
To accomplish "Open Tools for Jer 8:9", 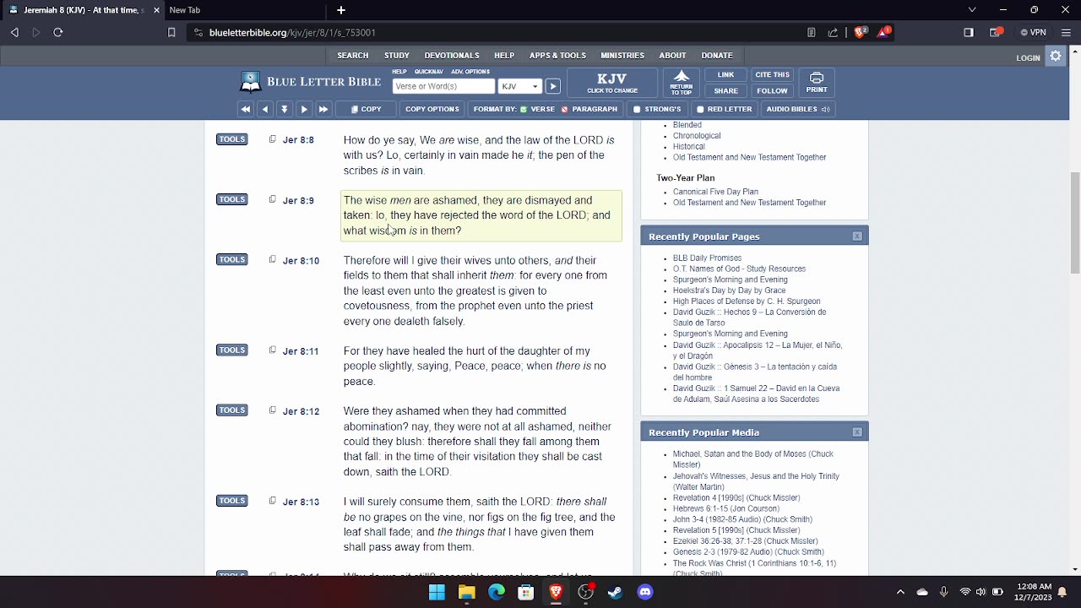I will pos(231,199).
